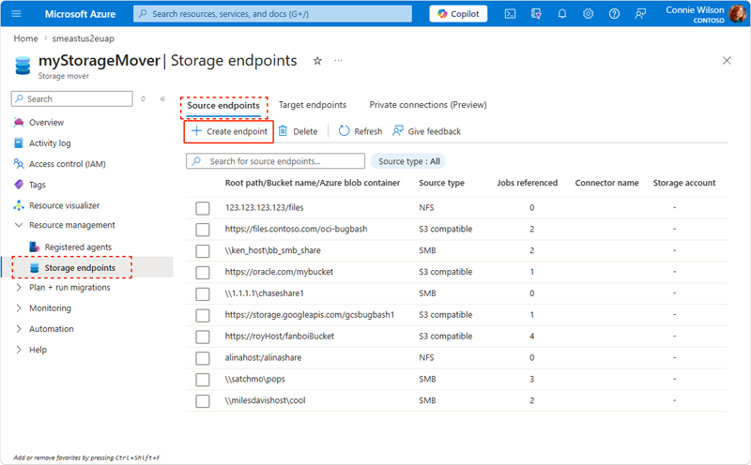The width and height of the screenshot is (751, 465).
Task: Click the Search for source endpoints field
Action: pos(275,161)
